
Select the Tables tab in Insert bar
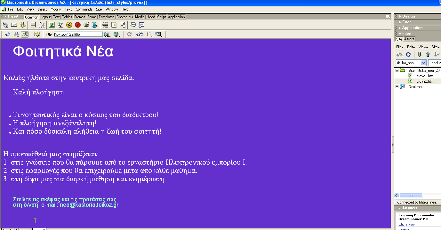pyautogui.click(x=67, y=17)
